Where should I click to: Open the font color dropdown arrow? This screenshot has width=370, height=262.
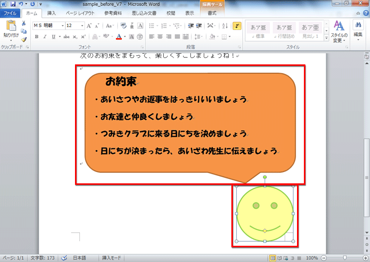click(125, 37)
